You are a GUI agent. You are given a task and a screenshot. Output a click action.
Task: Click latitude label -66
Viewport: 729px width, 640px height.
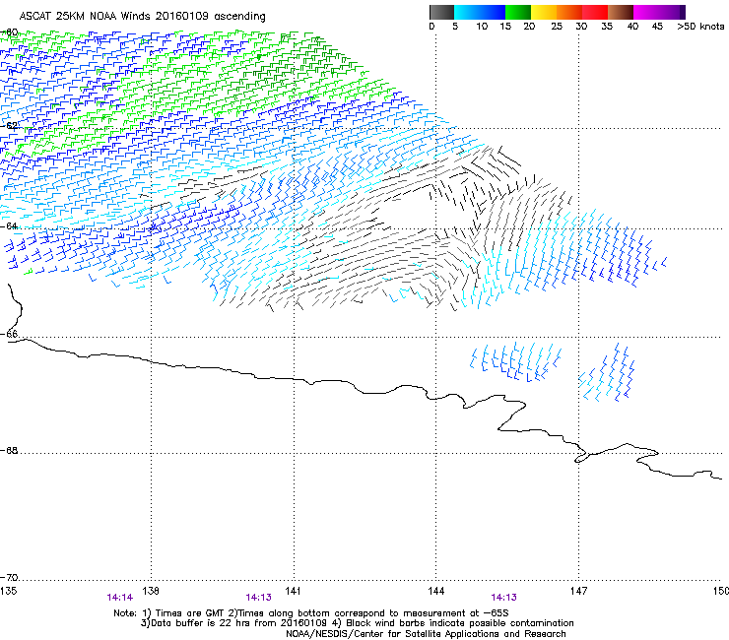click(x=9, y=334)
